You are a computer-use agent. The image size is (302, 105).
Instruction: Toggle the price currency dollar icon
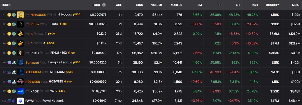pos(104,5)
